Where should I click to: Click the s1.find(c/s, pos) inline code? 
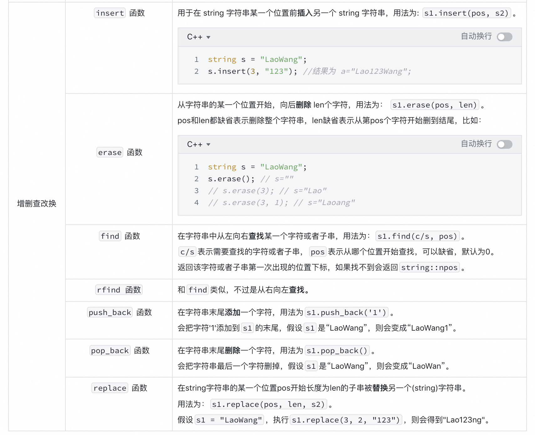[417, 236]
